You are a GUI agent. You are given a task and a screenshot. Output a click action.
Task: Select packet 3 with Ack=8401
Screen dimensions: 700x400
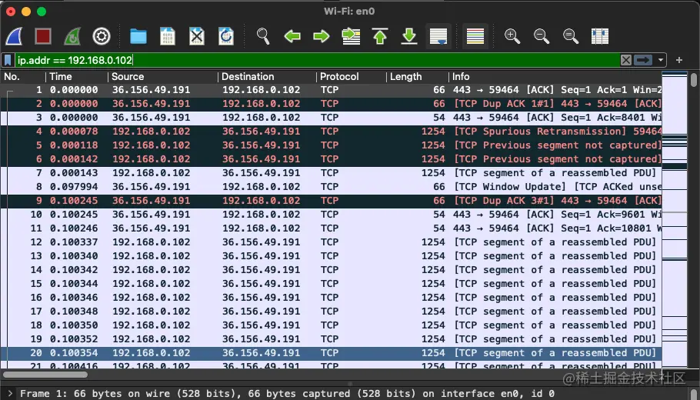point(331,118)
